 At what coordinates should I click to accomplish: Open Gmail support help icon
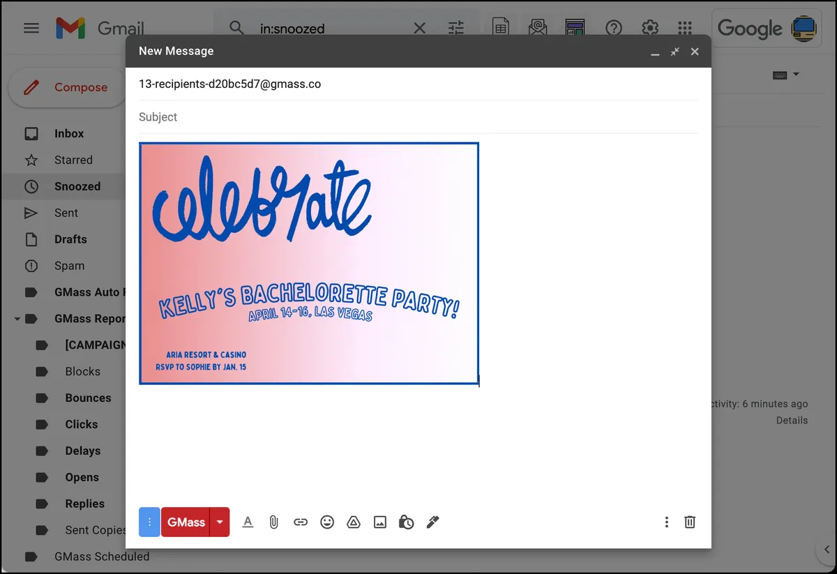[614, 28]
